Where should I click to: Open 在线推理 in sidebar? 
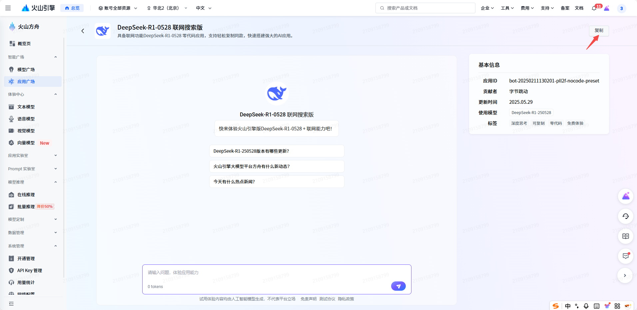[x=33, y=195]
